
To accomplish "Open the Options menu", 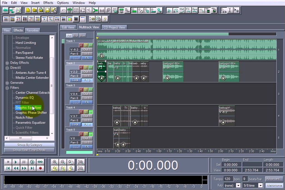I will point(63,2).
